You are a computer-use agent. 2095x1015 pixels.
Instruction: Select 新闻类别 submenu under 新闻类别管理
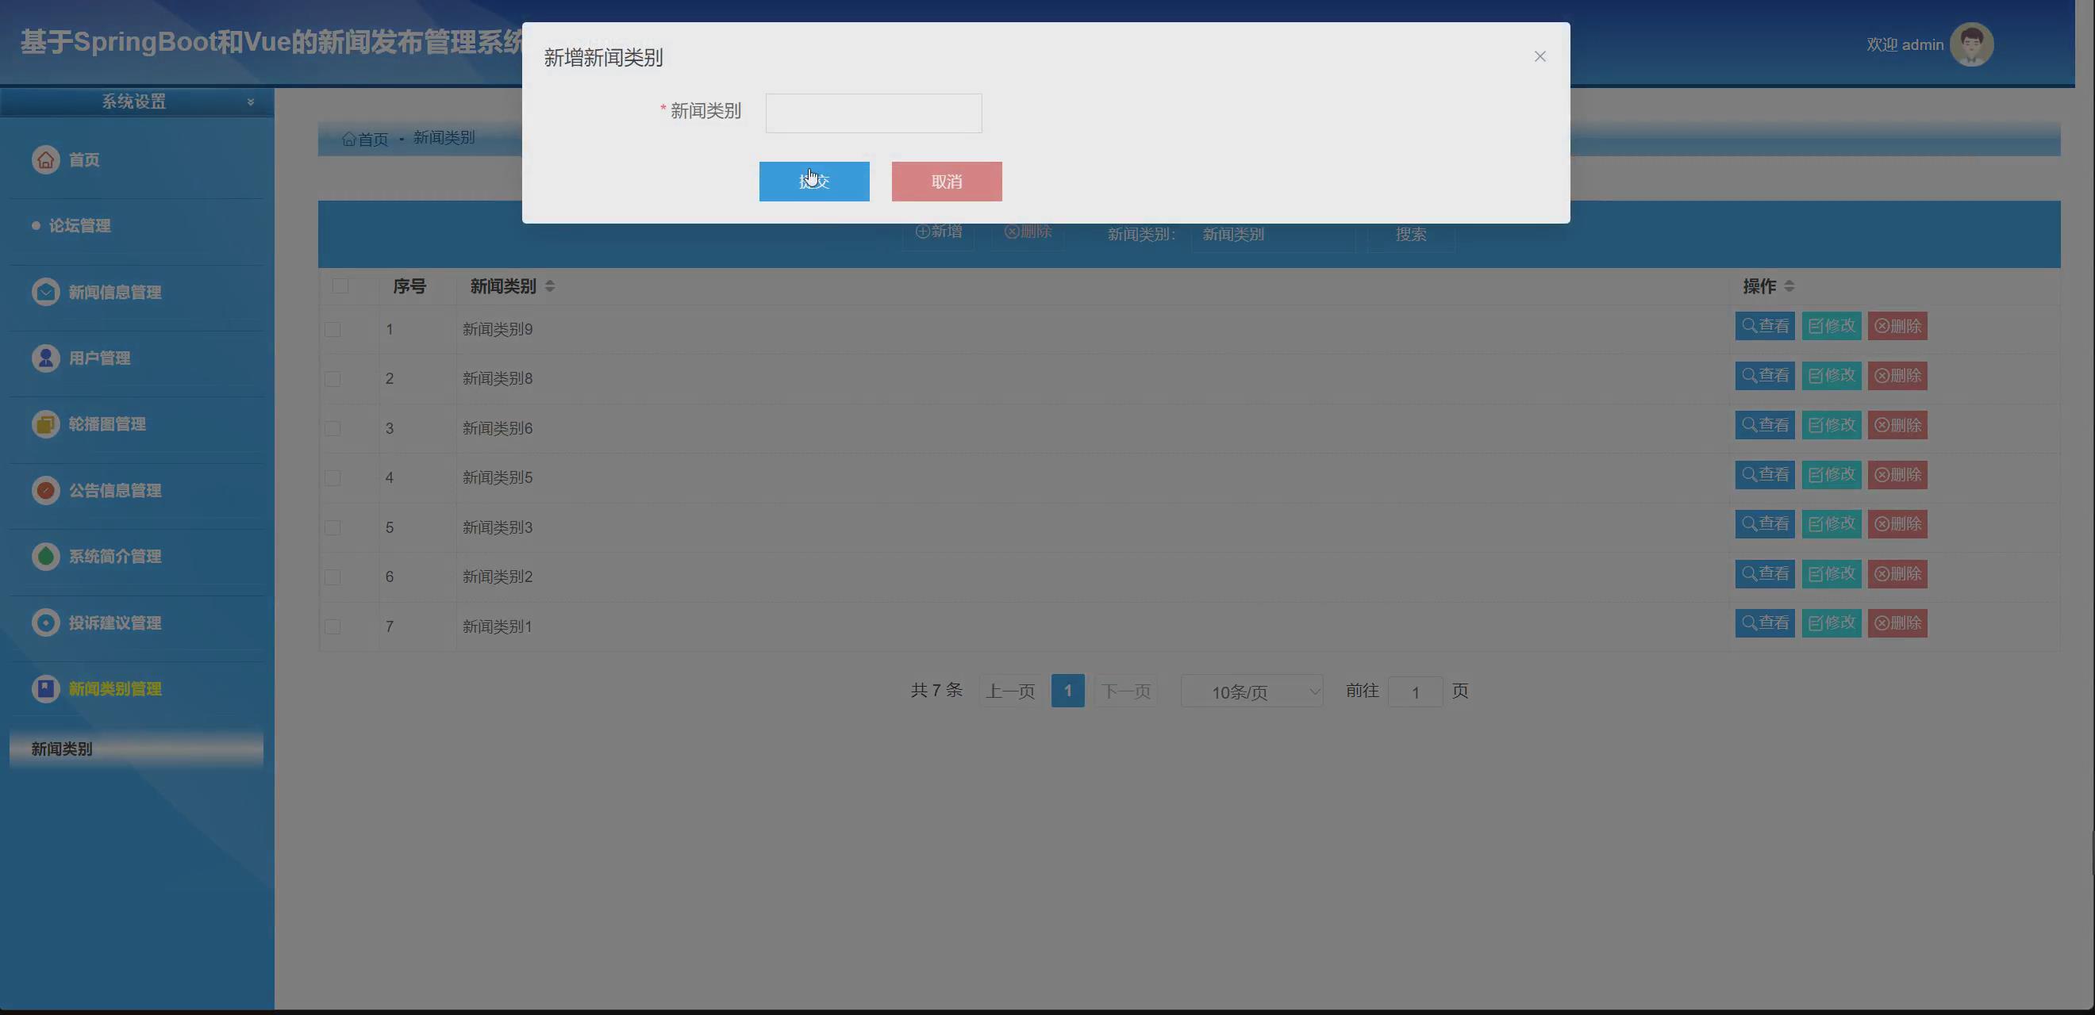pos(61,749)
